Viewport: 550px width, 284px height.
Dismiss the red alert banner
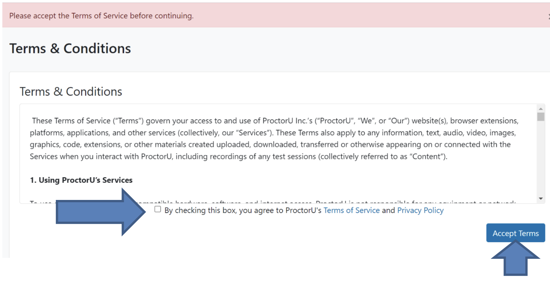[549, 16]
